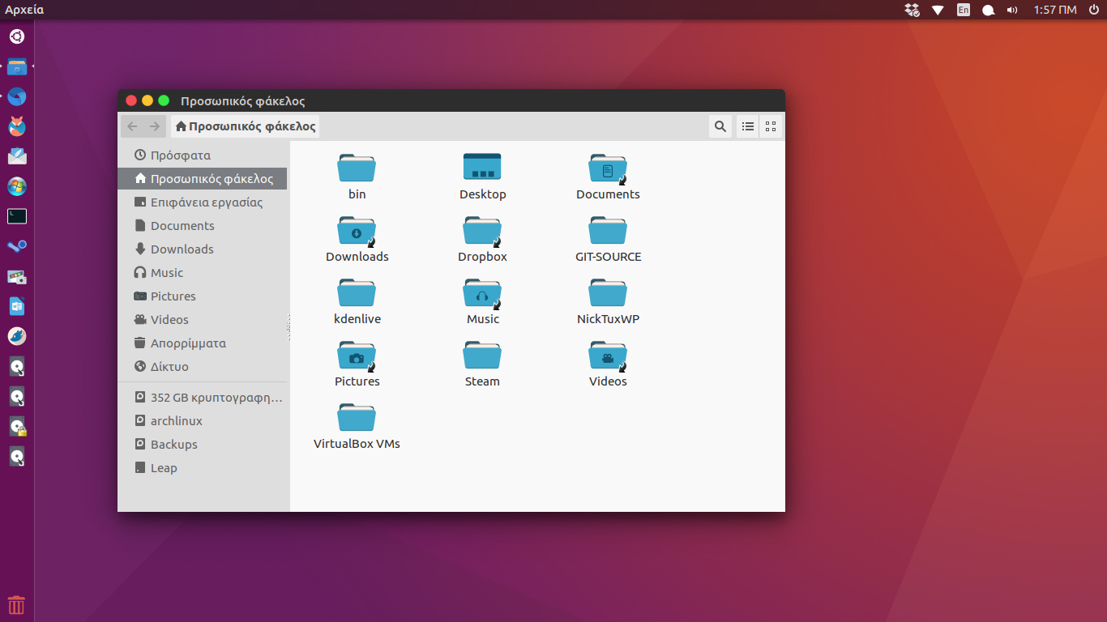1107x622 pixels.
Task: Open Downloads in the sidebar
Action: (182, 249)
